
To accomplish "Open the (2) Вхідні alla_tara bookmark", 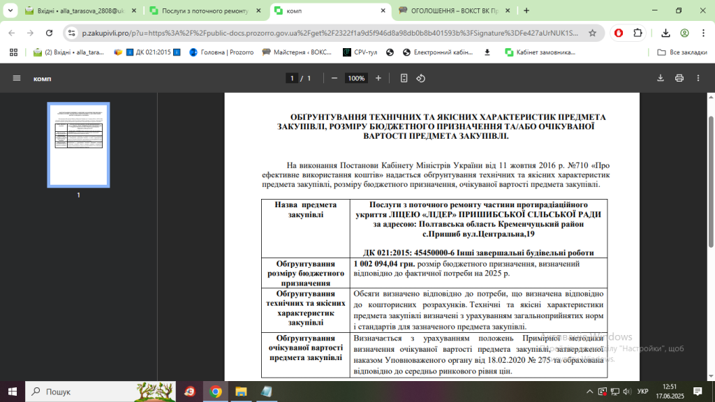I will coord(69,52).
